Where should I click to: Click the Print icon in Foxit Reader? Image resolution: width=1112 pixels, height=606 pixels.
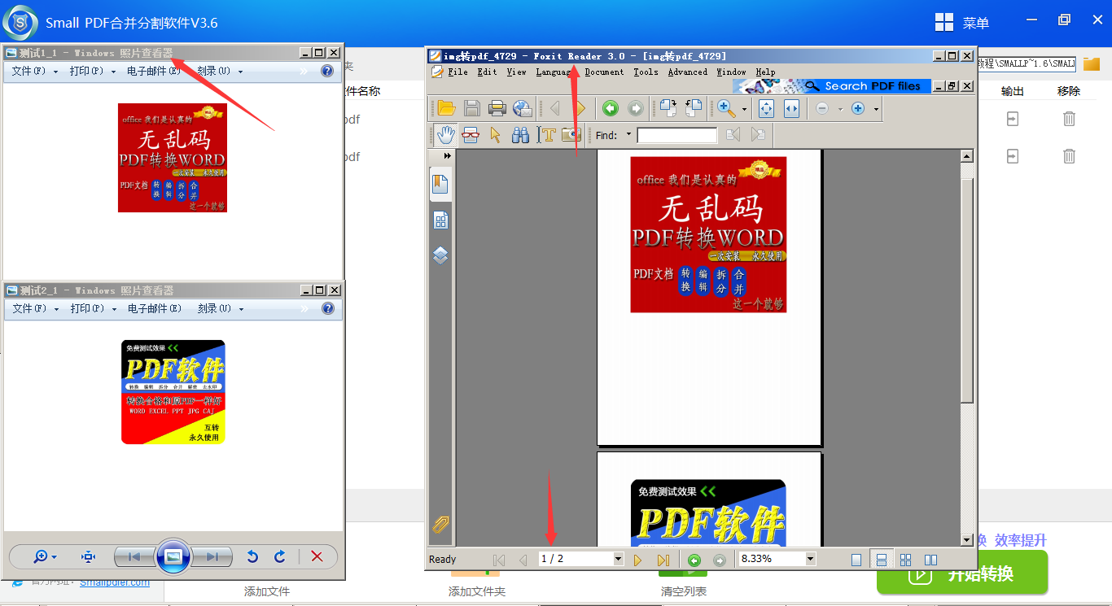click(497, 108)
